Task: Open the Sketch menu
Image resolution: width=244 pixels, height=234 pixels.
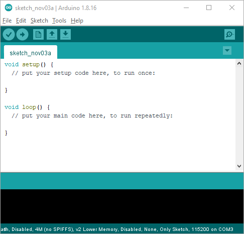Action: (39, 21)
